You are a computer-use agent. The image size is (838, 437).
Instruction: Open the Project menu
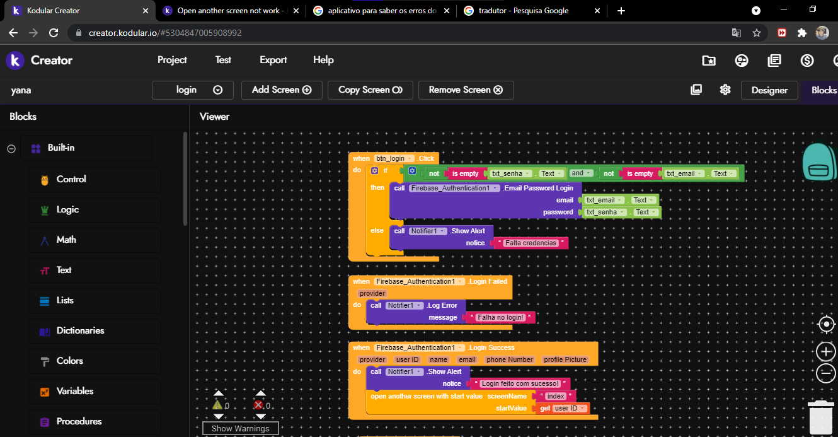172,60
